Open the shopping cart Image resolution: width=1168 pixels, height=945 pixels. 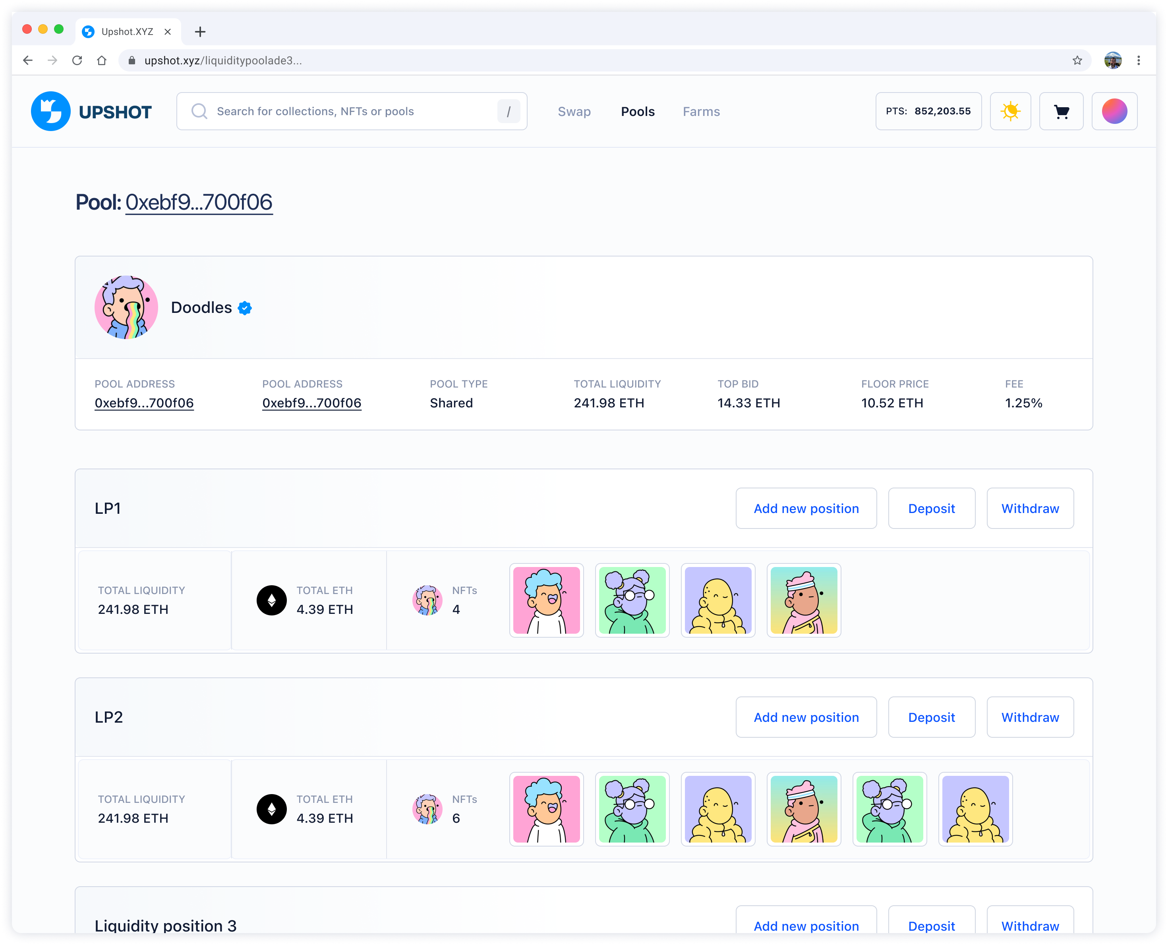pyautogui.click(x=1061, y=111)
